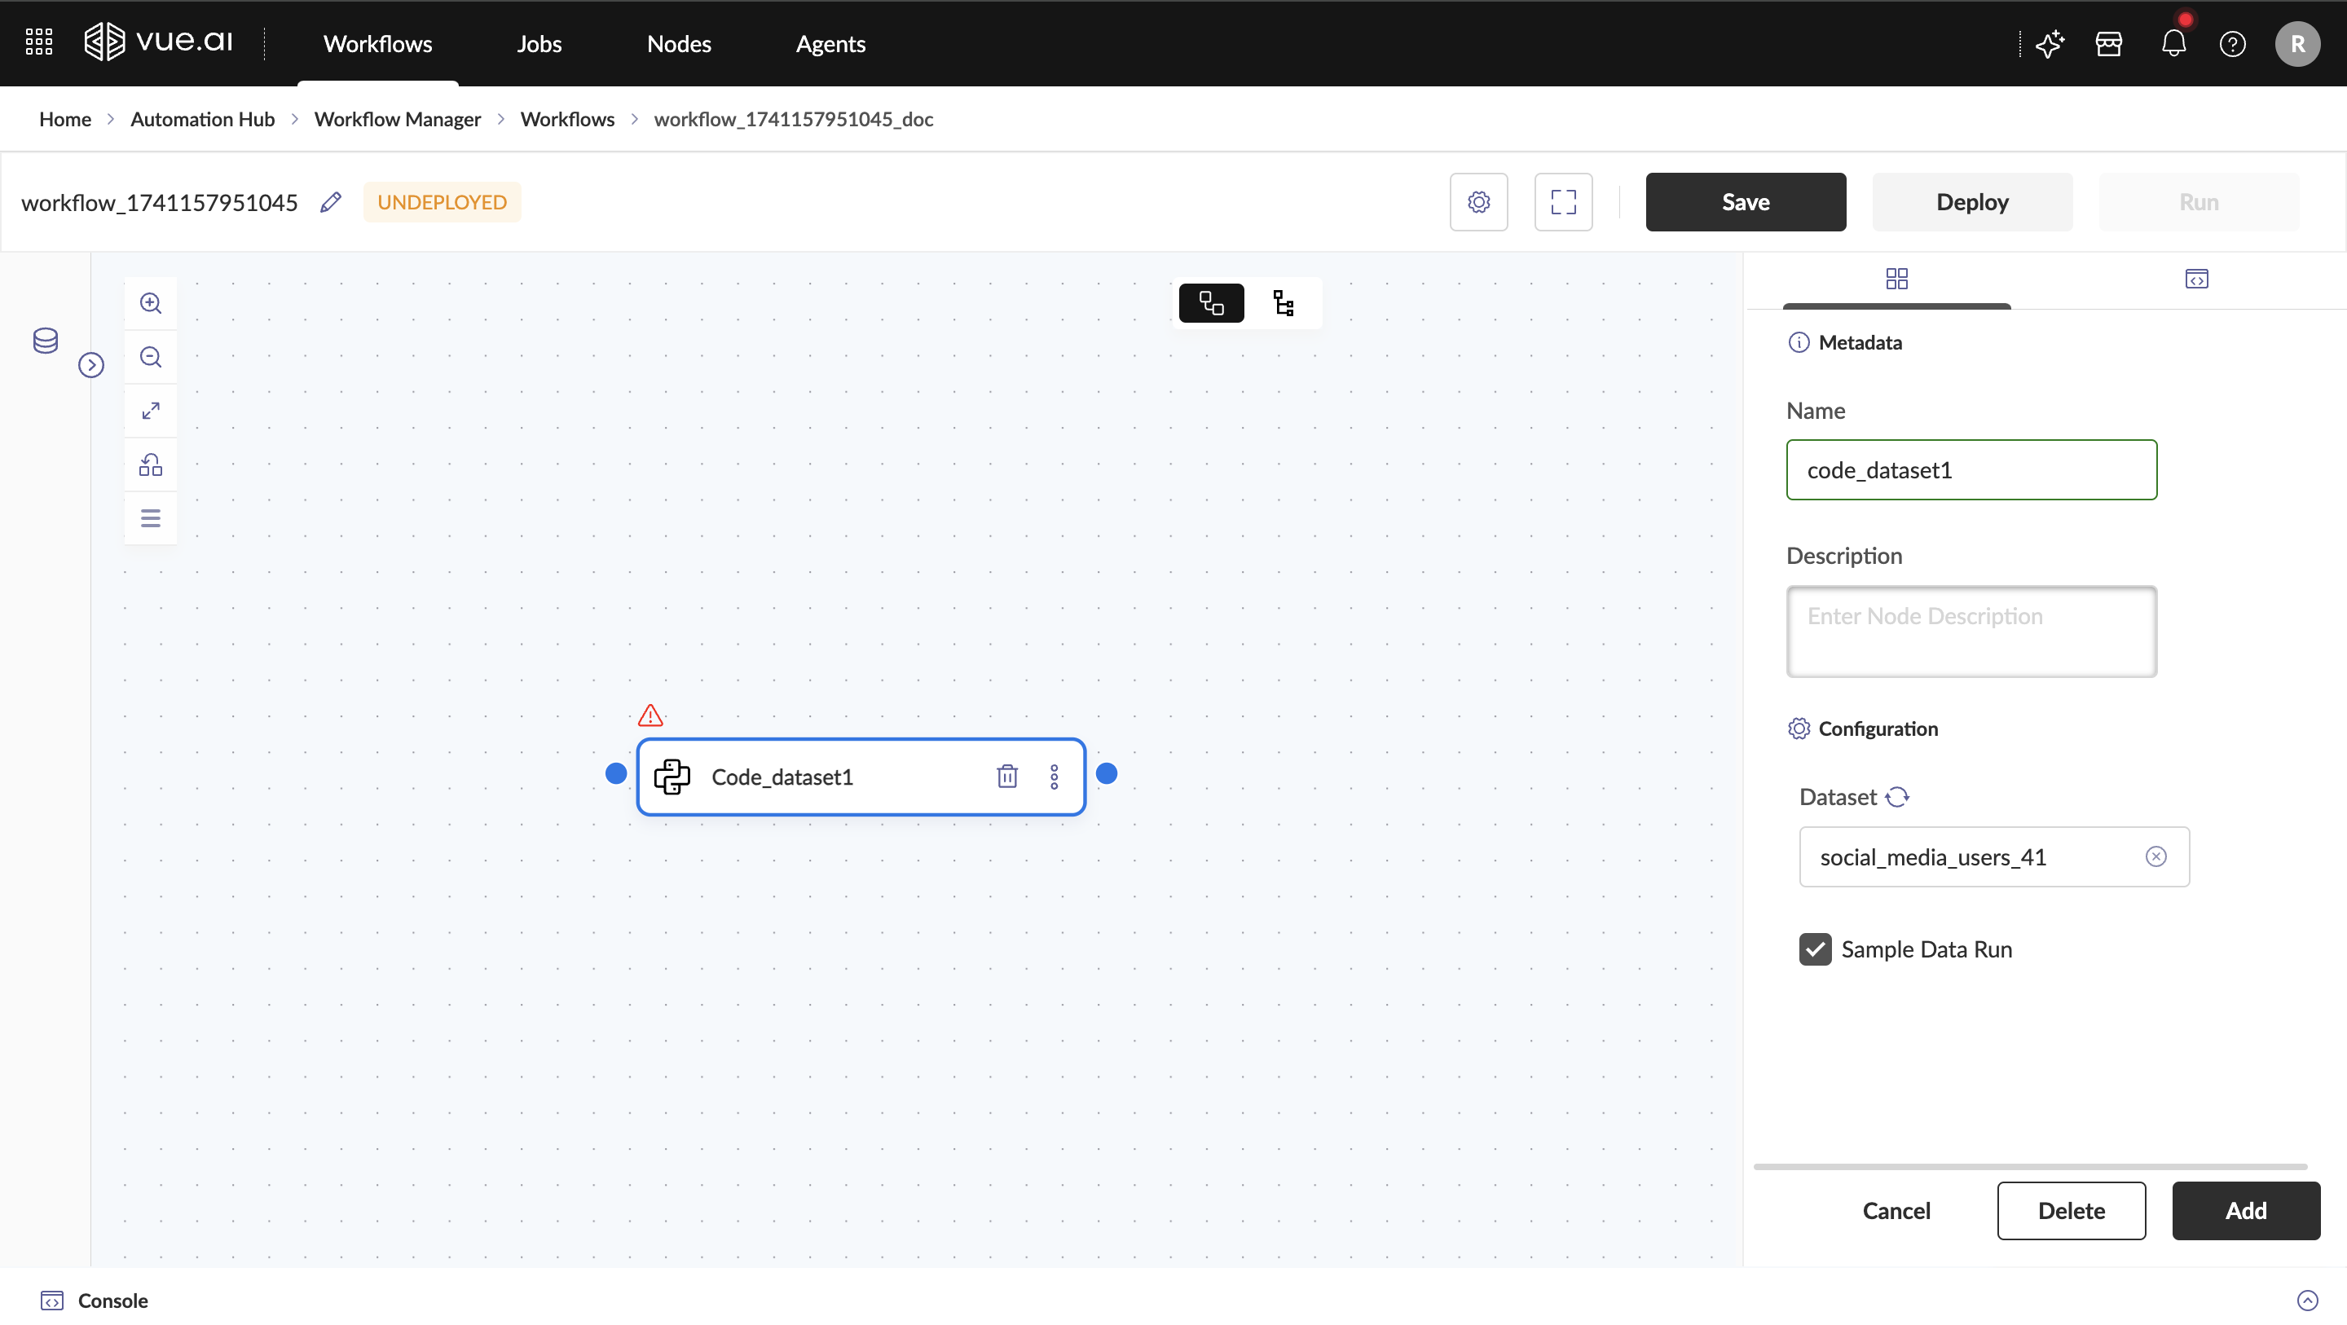Click the canvas zoom out icon

coord(150,357)
